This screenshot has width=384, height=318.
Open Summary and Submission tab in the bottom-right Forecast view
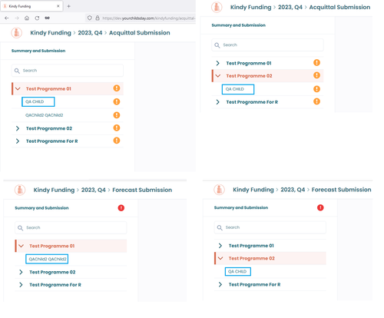pyautogui.click(x=241, y=207)
